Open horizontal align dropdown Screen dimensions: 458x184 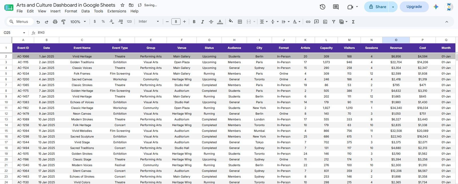(x=263, y=22)
